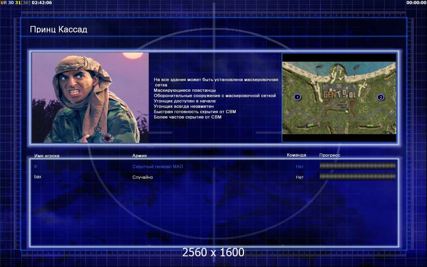Click team value "Нет" in row a

[x=299, y=166]
